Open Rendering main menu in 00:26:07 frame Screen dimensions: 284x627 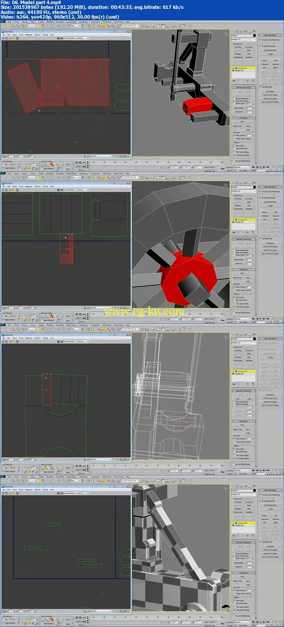pos(83,325)
